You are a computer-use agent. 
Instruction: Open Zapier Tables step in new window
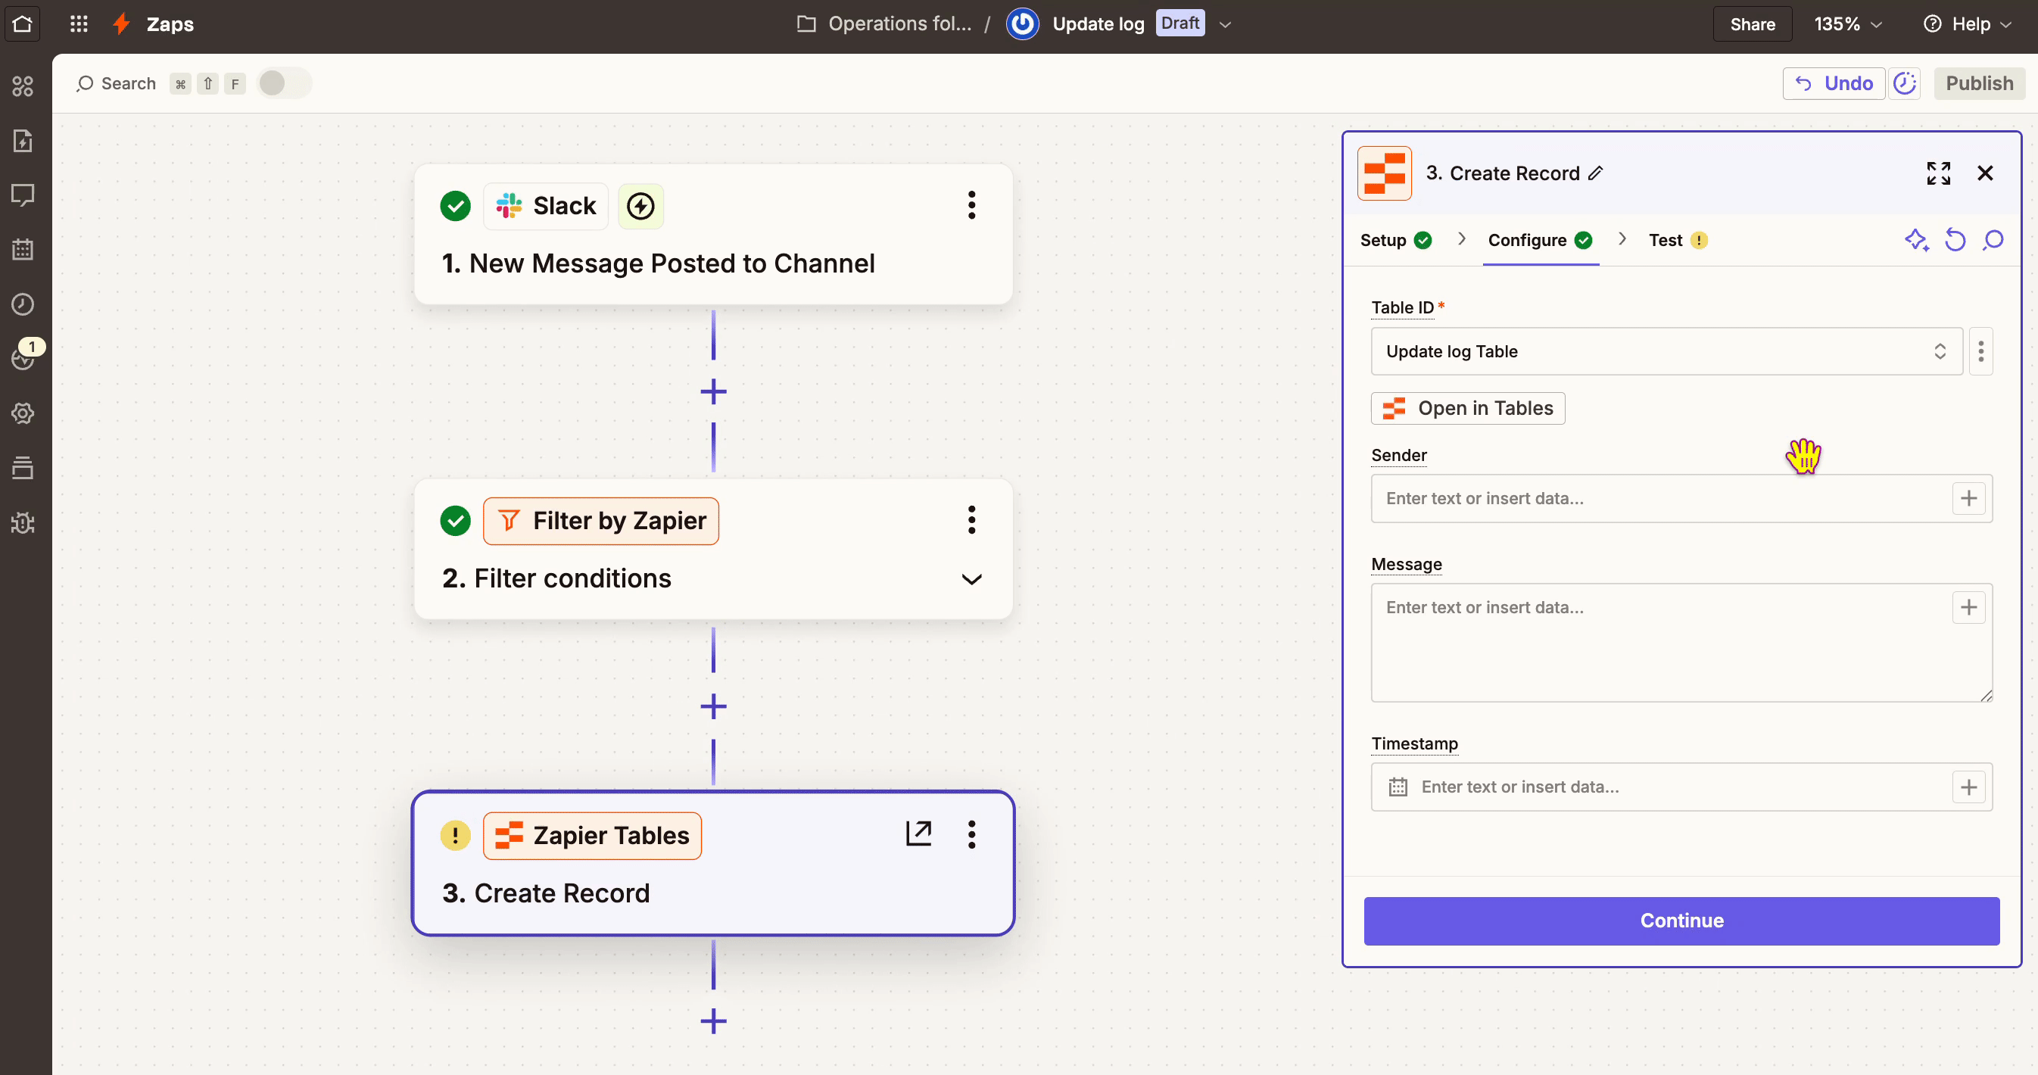(x=918, y=834)
